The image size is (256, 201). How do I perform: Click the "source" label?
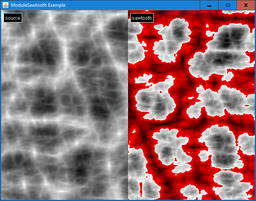pos(13,18)
